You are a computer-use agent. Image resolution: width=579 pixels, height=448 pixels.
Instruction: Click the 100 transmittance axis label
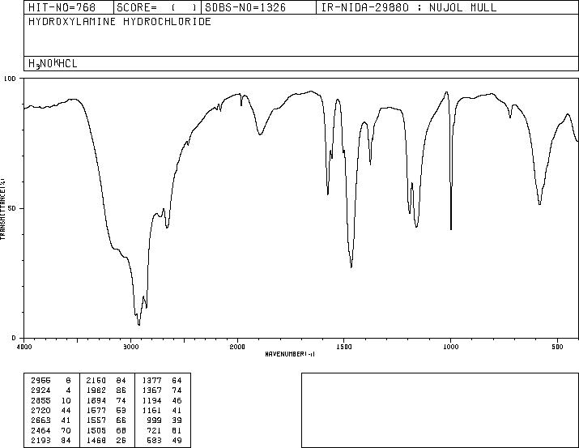point(10,79)
